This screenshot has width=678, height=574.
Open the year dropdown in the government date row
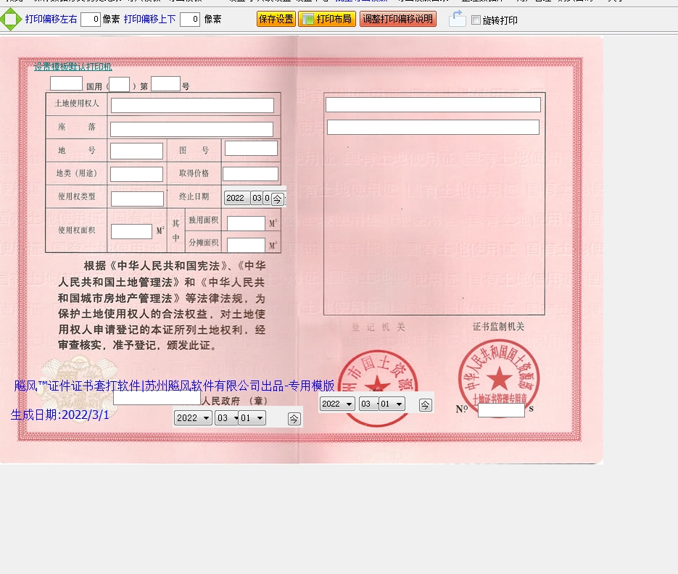(x=193, y=418)
